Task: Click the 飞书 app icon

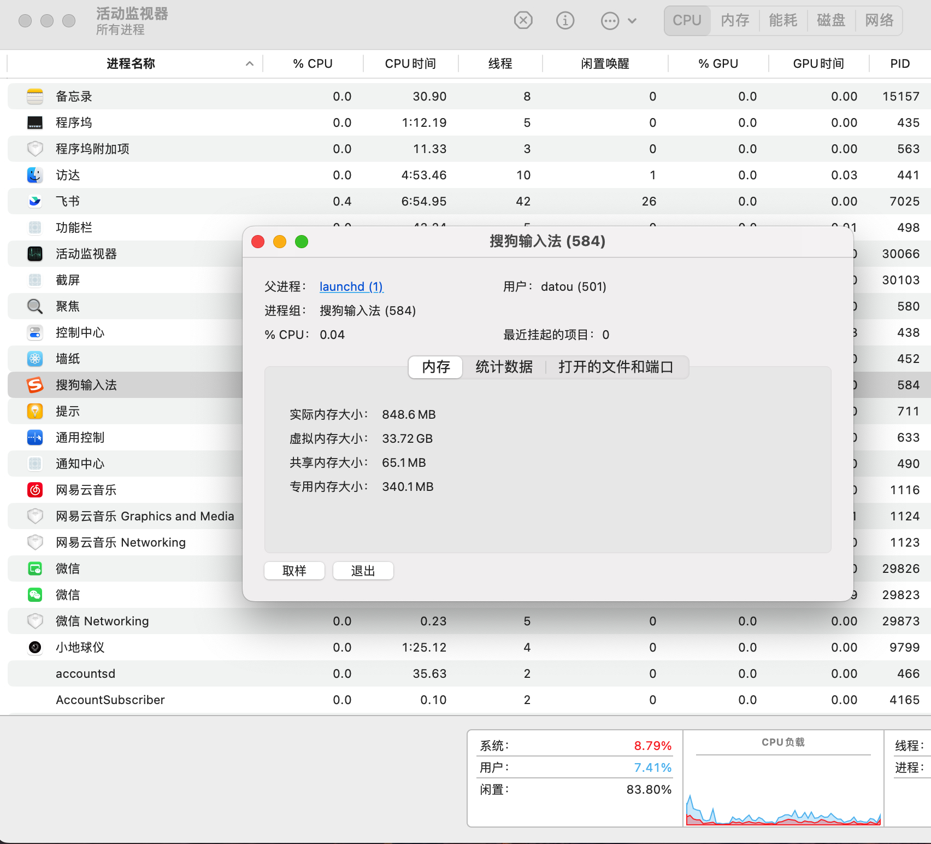Action: click(x=35, y=201)
